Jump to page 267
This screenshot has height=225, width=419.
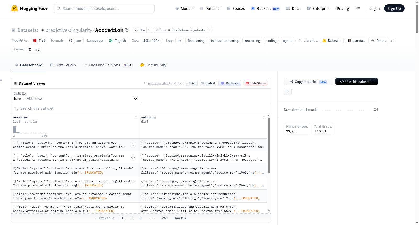[x=165, y=218]
